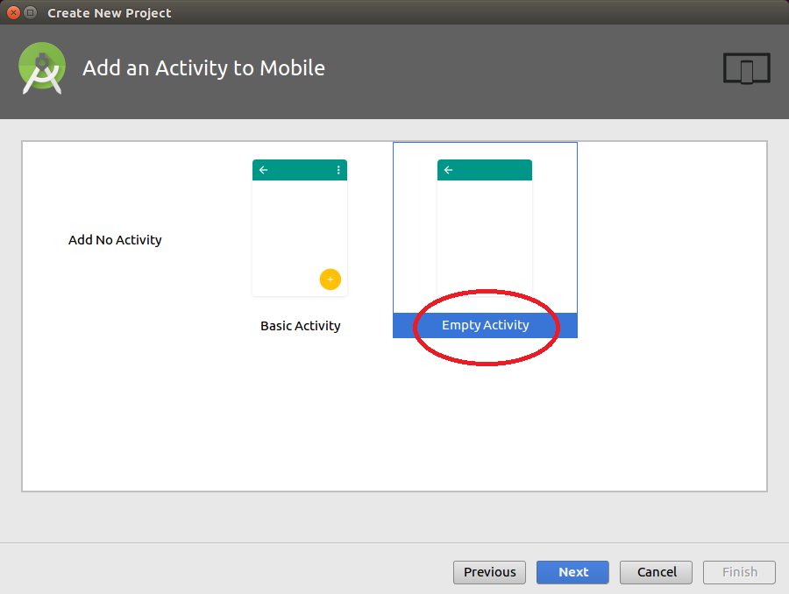Image resolution: width=789 pixels, height=594 pixels.
Task: Click the overflow menu dots in Basic Activity preview
Action: (x=338, y=170)
